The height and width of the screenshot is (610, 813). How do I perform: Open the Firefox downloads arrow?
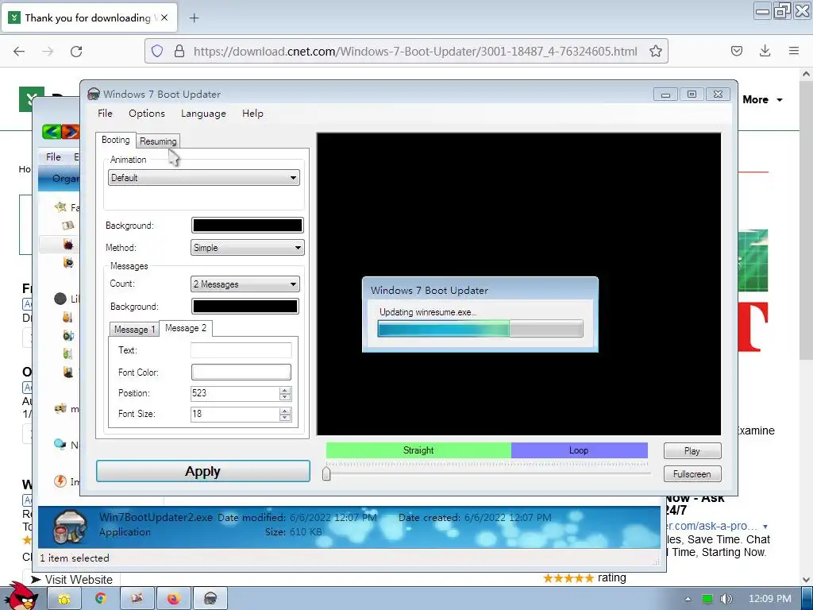point(765,51)
